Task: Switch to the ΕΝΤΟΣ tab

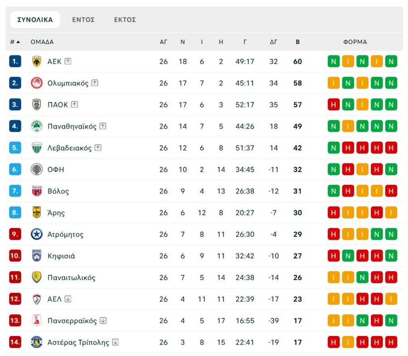Action: click(x=83, y=20)
